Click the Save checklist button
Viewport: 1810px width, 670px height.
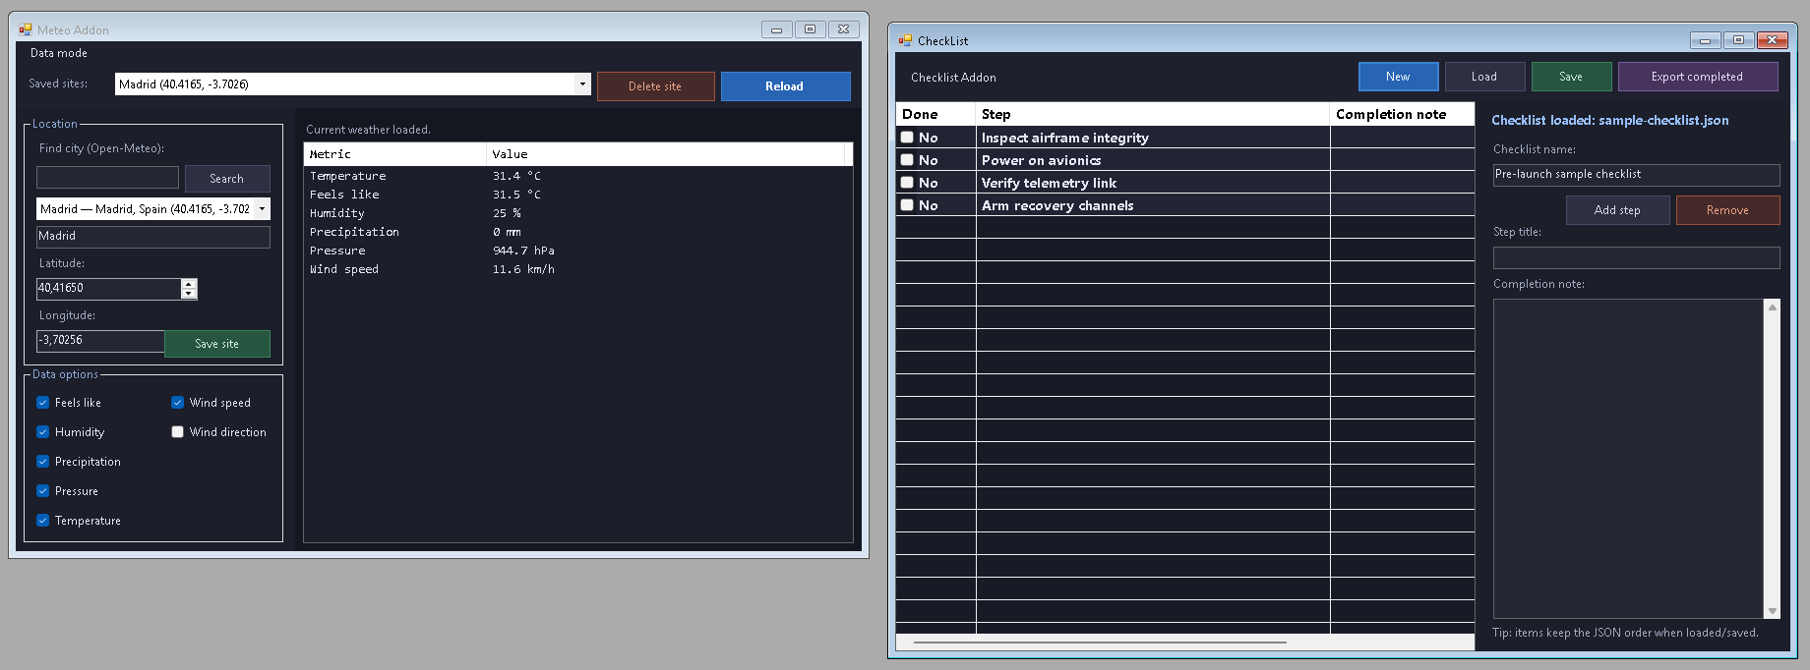coord(1571,77)
